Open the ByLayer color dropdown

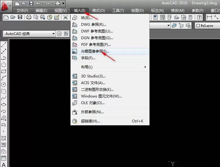(x=208, y=26)
